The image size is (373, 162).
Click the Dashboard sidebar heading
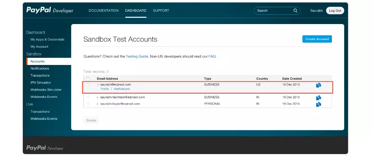pyautogui.click(x=36, y=32)
